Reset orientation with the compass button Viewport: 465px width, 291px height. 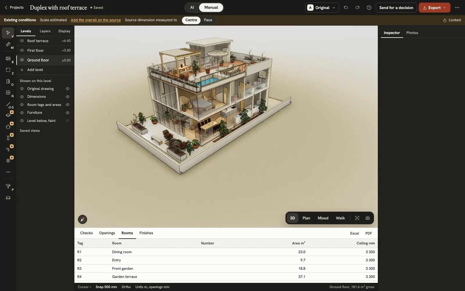(83, 219)
